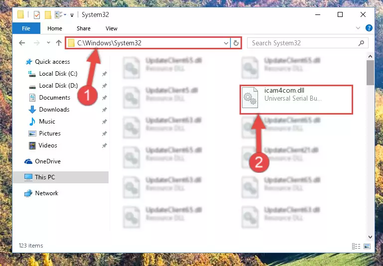Click the folder icon in title bar corner
Screen dimensions: 383x266
21,14
